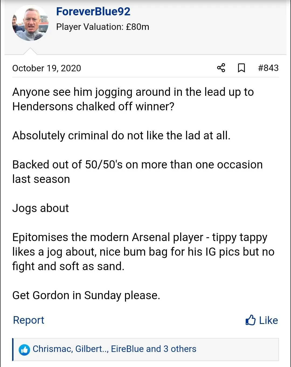Open the ForeverBlue92 profile link
The height and width of the screenshot is (367, 291).
93,12
